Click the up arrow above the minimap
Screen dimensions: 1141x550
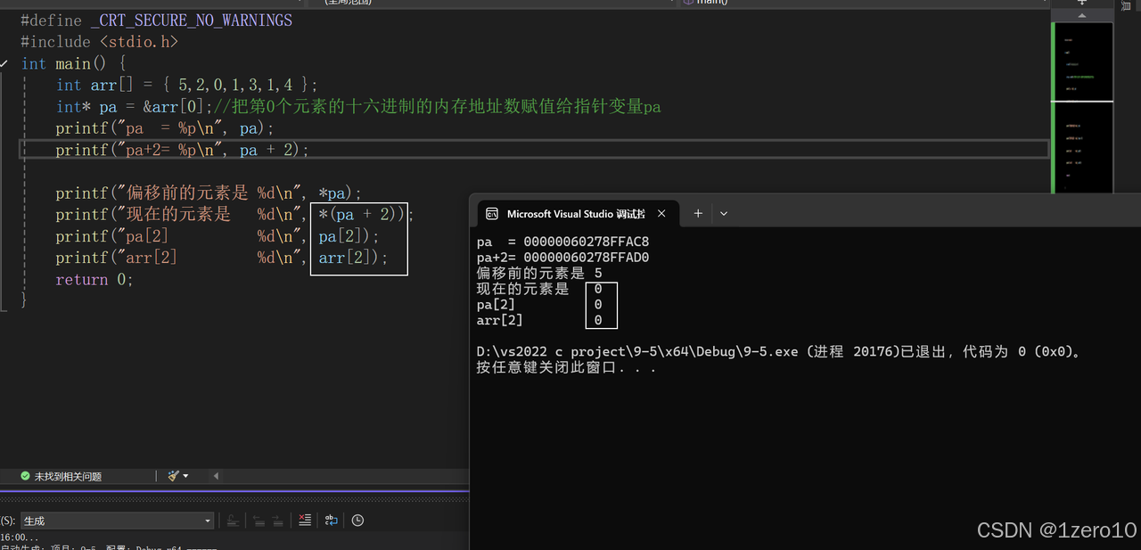(x=1082, y=15)
